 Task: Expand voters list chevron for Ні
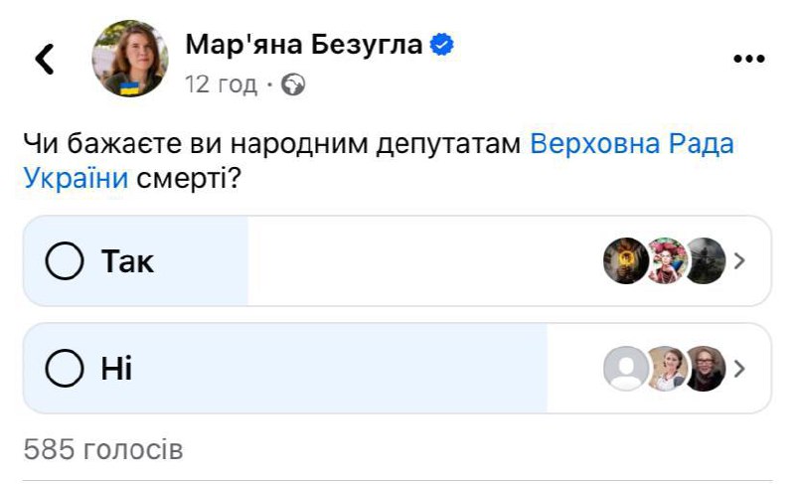738,369
